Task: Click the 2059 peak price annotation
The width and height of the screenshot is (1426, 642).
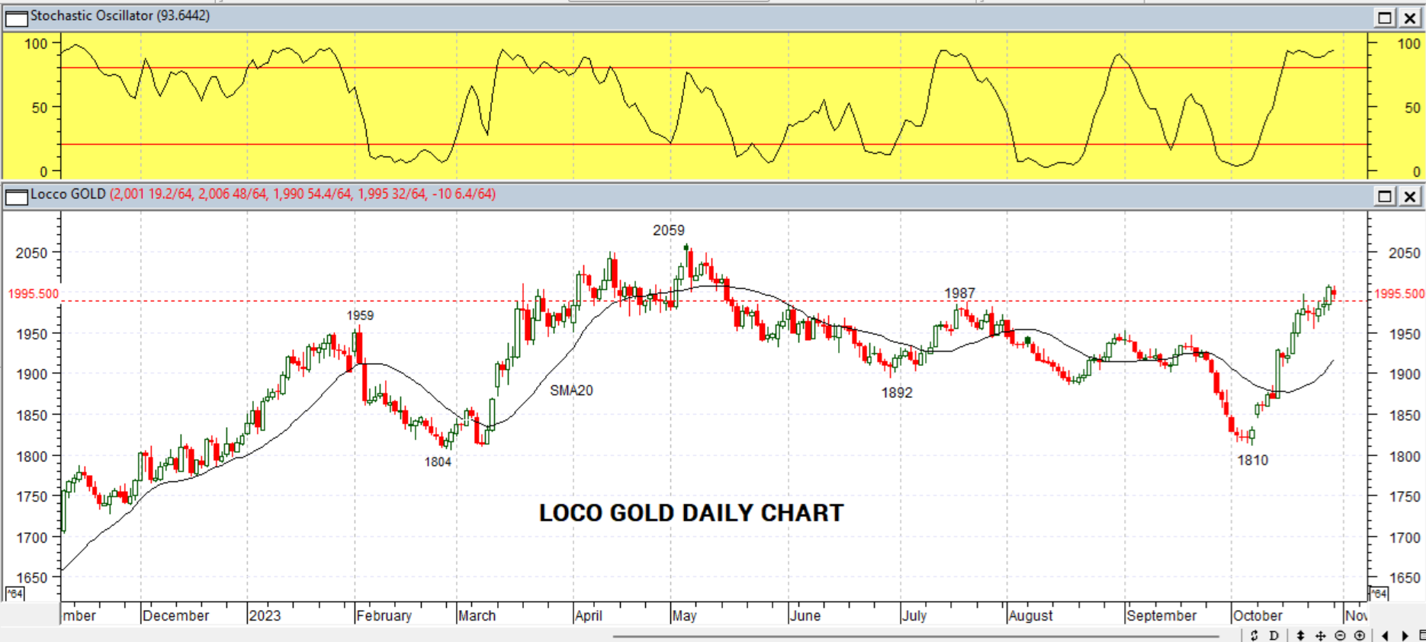Action: coord(669,230)
